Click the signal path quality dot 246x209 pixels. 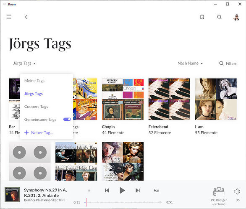click(89, 191)
